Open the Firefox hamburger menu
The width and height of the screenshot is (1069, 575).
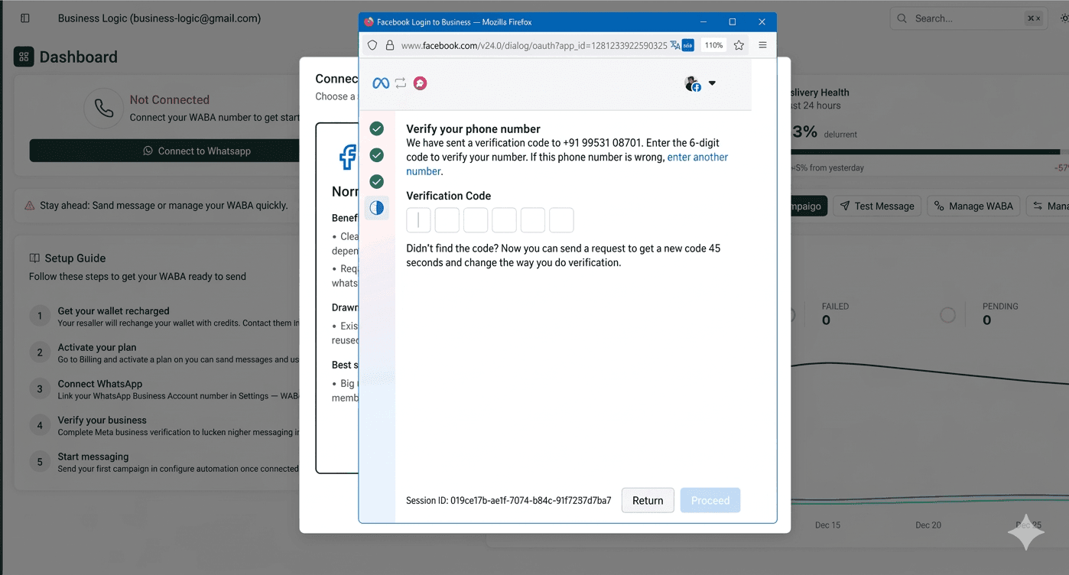click(x=762, y=45)
